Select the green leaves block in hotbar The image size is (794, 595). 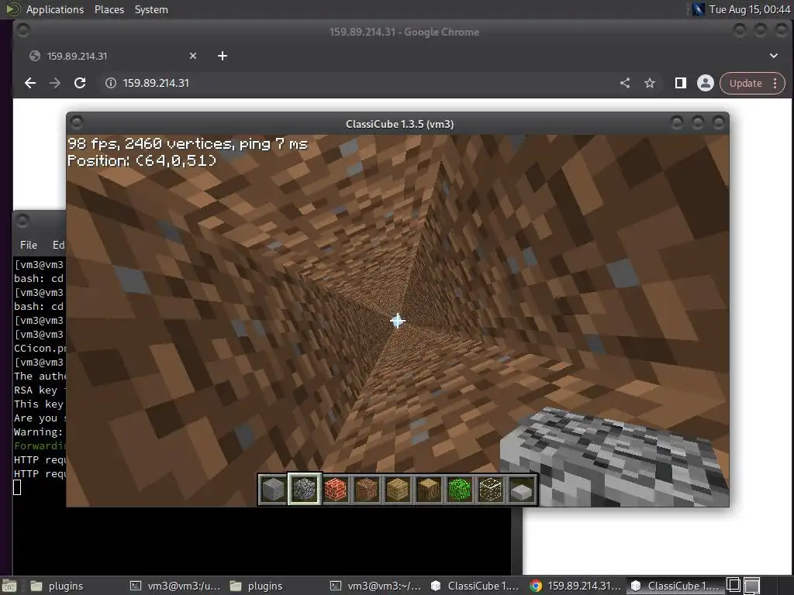coord(459,490)
